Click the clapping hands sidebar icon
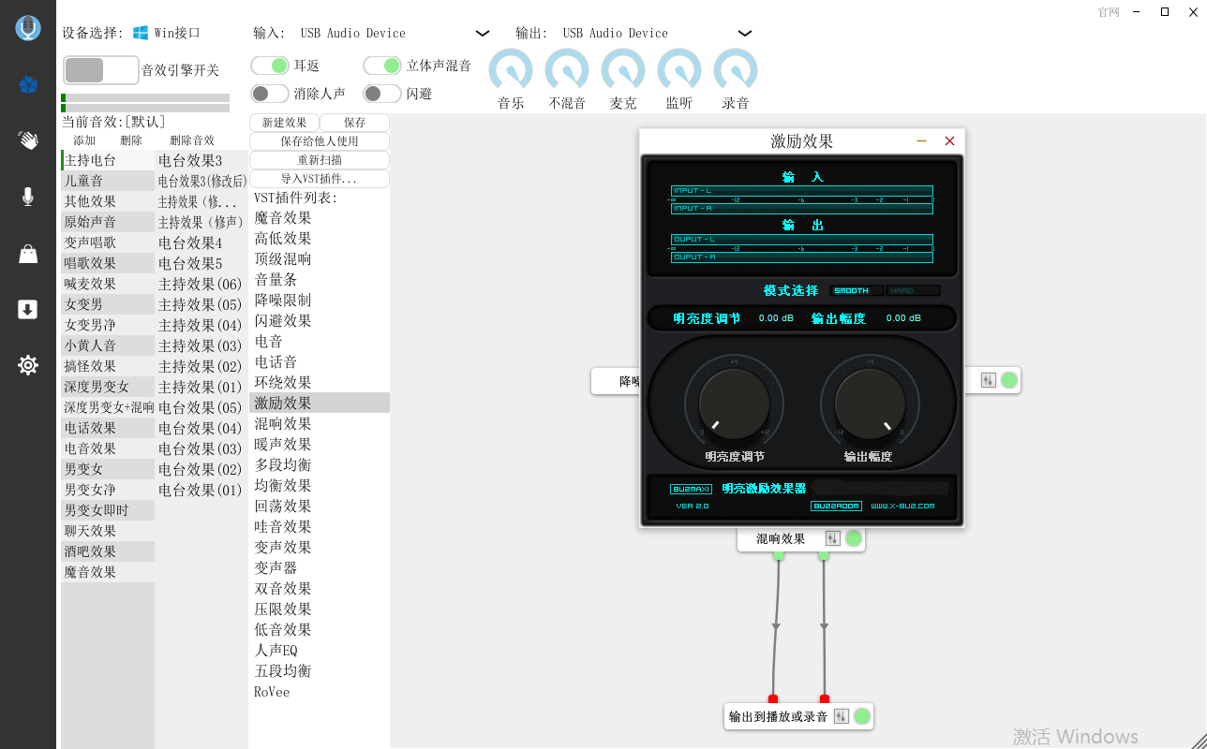Viewport: 1207px width, 749px height. [28, 140]
